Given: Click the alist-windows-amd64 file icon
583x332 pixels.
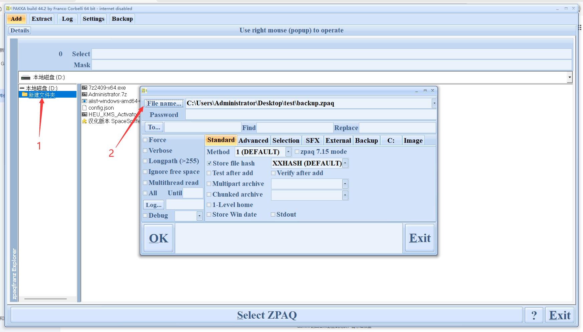Looking at the screenshot, I should [84, 101].
